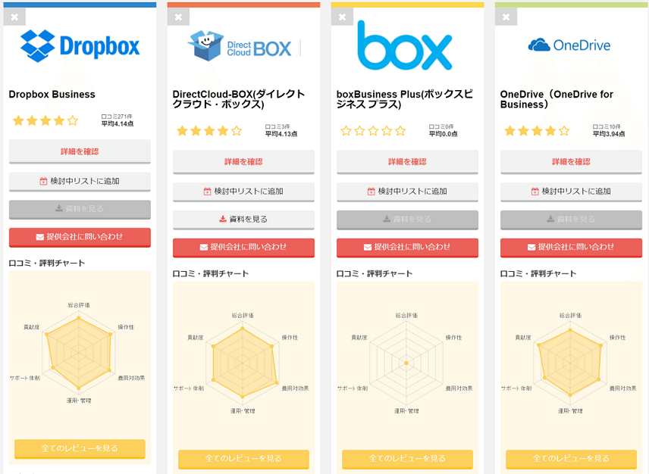The width and height of the screenshot is (649, 474).
Task: Contact provider of boxBusiness Plus
Action: pyautogui.click(x=407, y=248)
